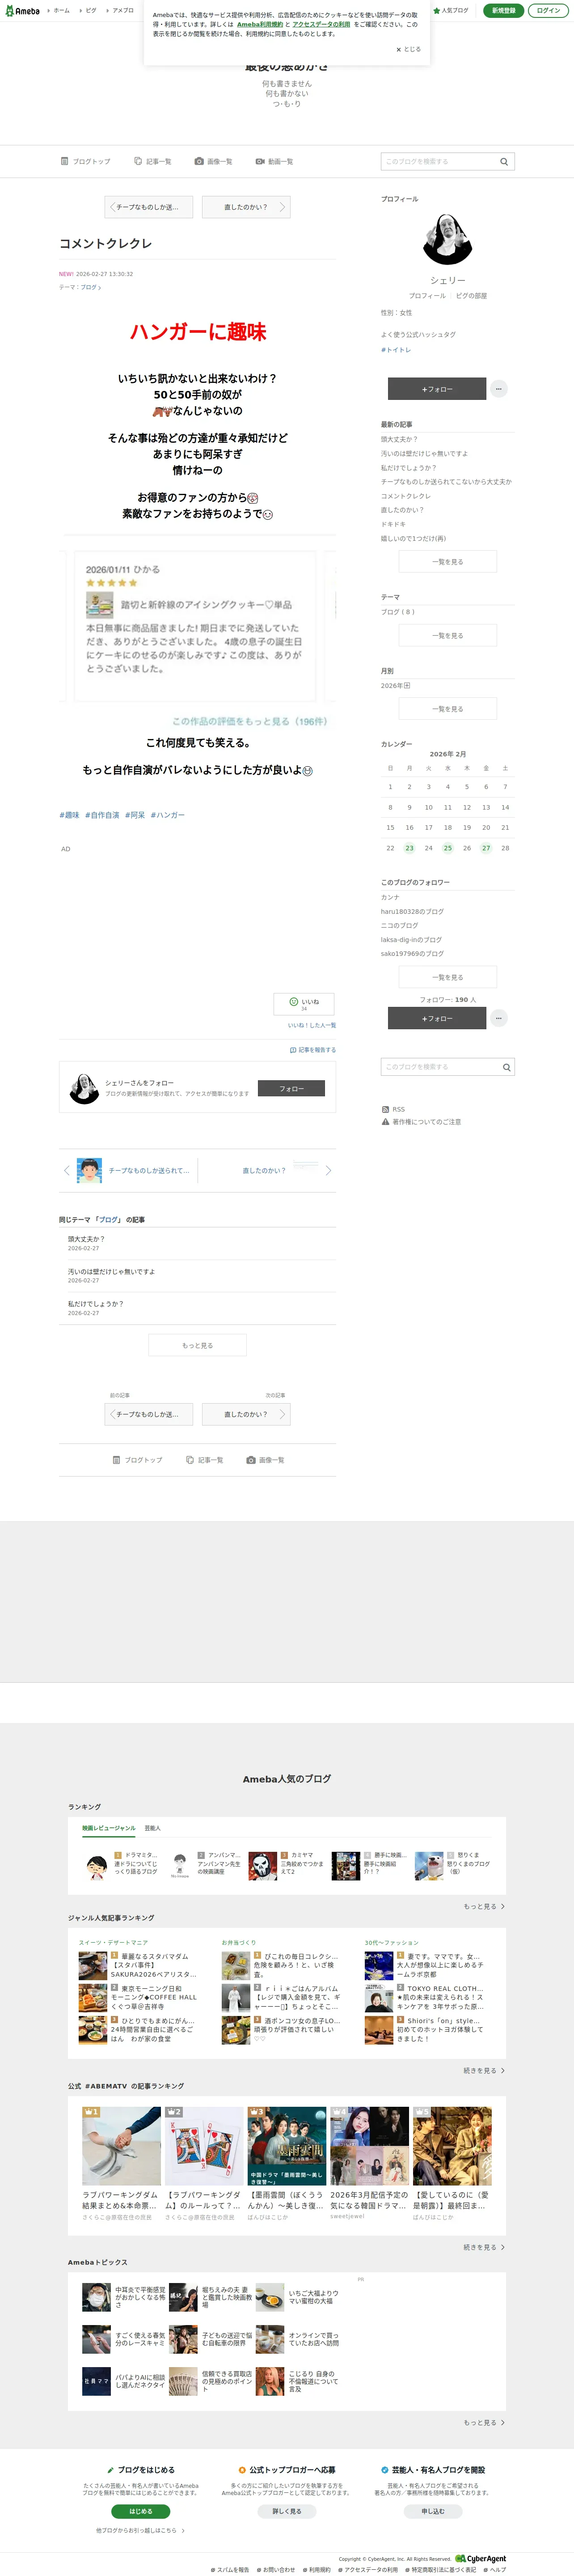The image size is (574, 2576).
Task: Open recent article 私だけでしょうか? in the sidebar
Action: click(408, 467)
